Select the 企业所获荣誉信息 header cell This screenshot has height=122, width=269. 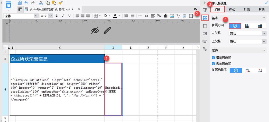[57, 59]
